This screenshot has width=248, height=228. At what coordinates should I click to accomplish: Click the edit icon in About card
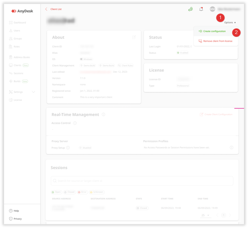click(x=134, y=37)
